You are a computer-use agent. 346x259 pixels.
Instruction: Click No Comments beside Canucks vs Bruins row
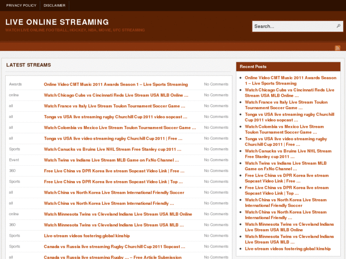tap(216, 149)
